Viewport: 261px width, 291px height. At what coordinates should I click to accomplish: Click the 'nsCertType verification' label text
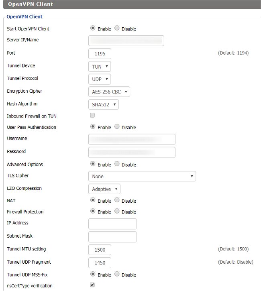[30, 286]
